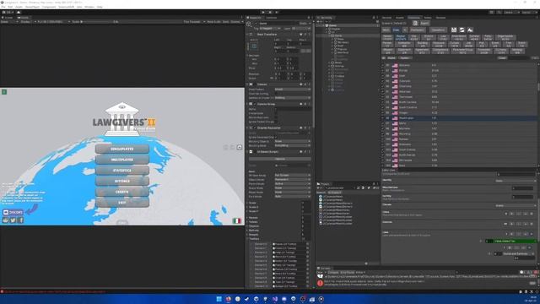Click the SETTINGS menu button
The image size is (540, 304).
[x=122, y=181]
